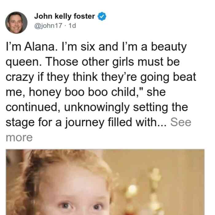Image resolution: width=215 pixels, height=215 pixels.
Task: Click the word "unknowingly" in the post
Action: coord(97,107)
